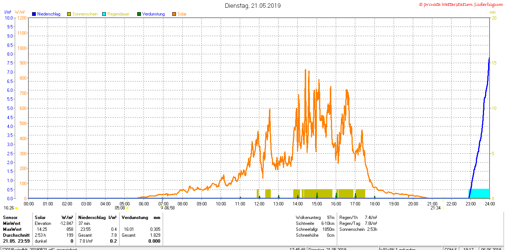The height and width of the screenshot is (250, 515).
Task: Click the private Wetterstation Süderlügum copyright text
Action: pos(461,4)
